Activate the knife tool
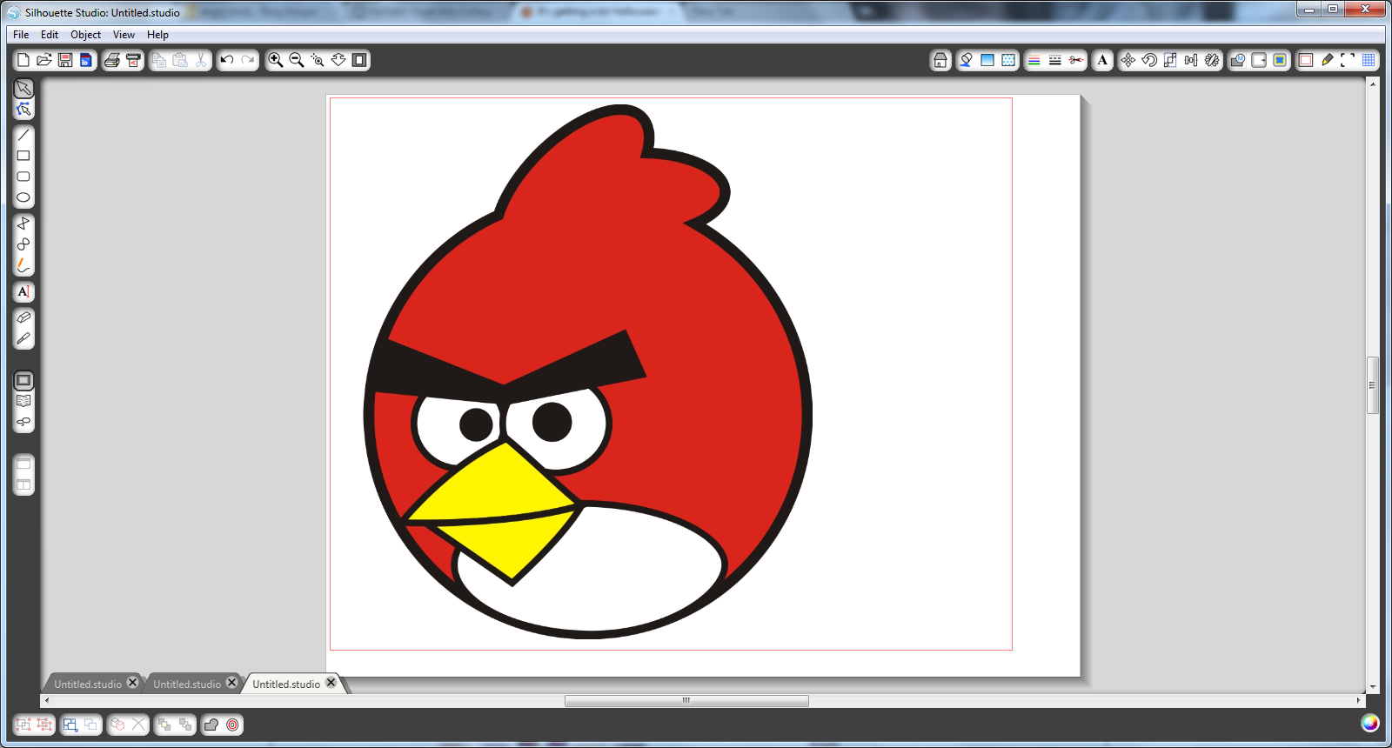Image resolution: width=1392 pixels, height=748 pixels. click(23, 338)
